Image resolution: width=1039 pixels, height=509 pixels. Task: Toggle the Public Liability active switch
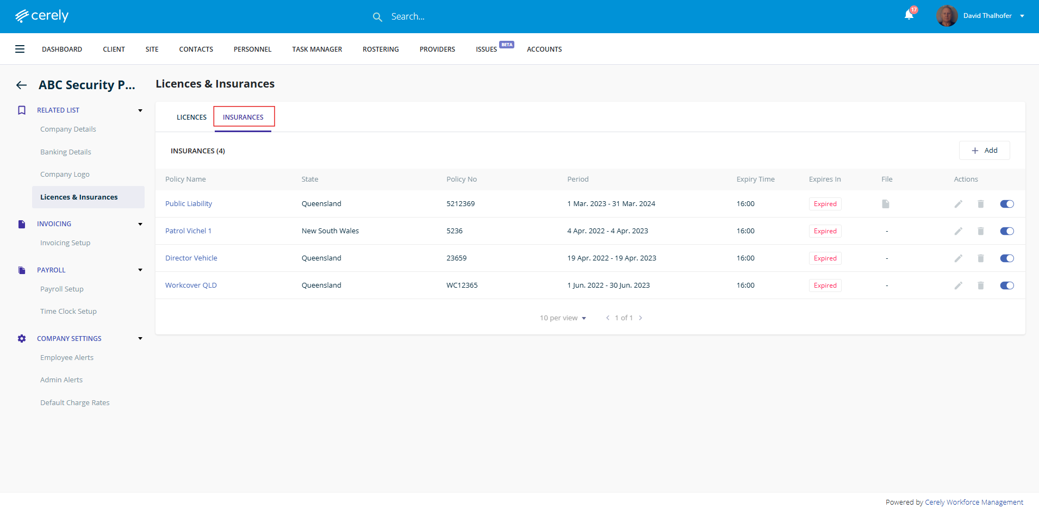pyautogui.click(x=1006, y=204)
